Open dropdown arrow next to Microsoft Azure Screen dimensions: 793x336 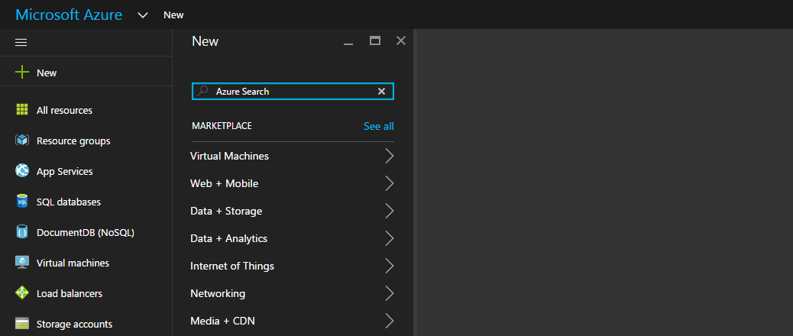coord(143,15)
